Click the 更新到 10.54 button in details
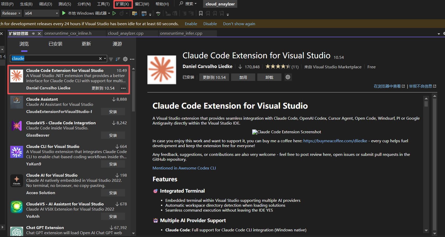The image size is (445, 237). [x=214, y=77]
